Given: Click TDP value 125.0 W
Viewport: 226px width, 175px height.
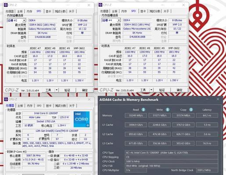Looking at the screenshot, I should coord(64,117).
